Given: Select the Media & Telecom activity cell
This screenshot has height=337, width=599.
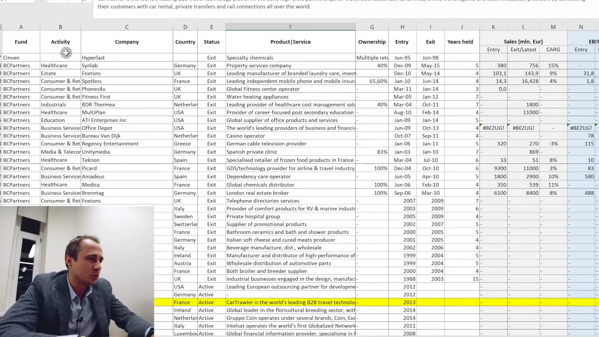Looking at the screenshot, I should point(60,151).
